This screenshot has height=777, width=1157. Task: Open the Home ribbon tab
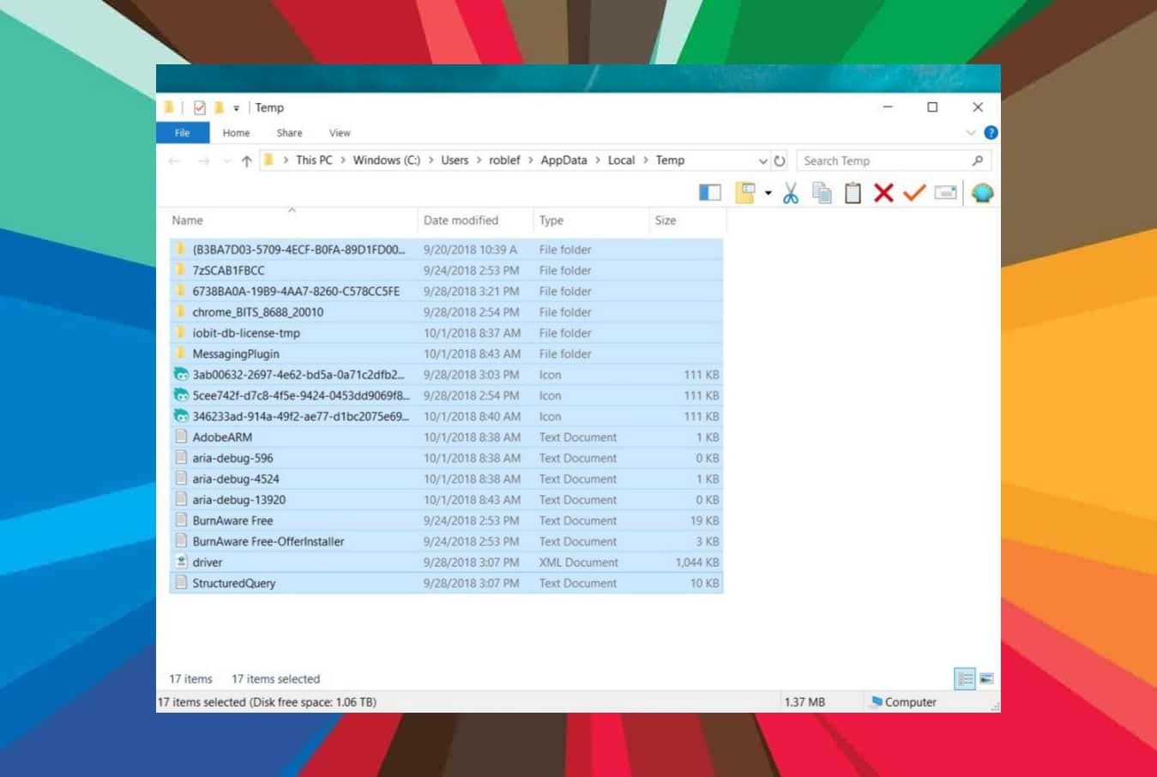pyautogui.click(x=236, y=133)
